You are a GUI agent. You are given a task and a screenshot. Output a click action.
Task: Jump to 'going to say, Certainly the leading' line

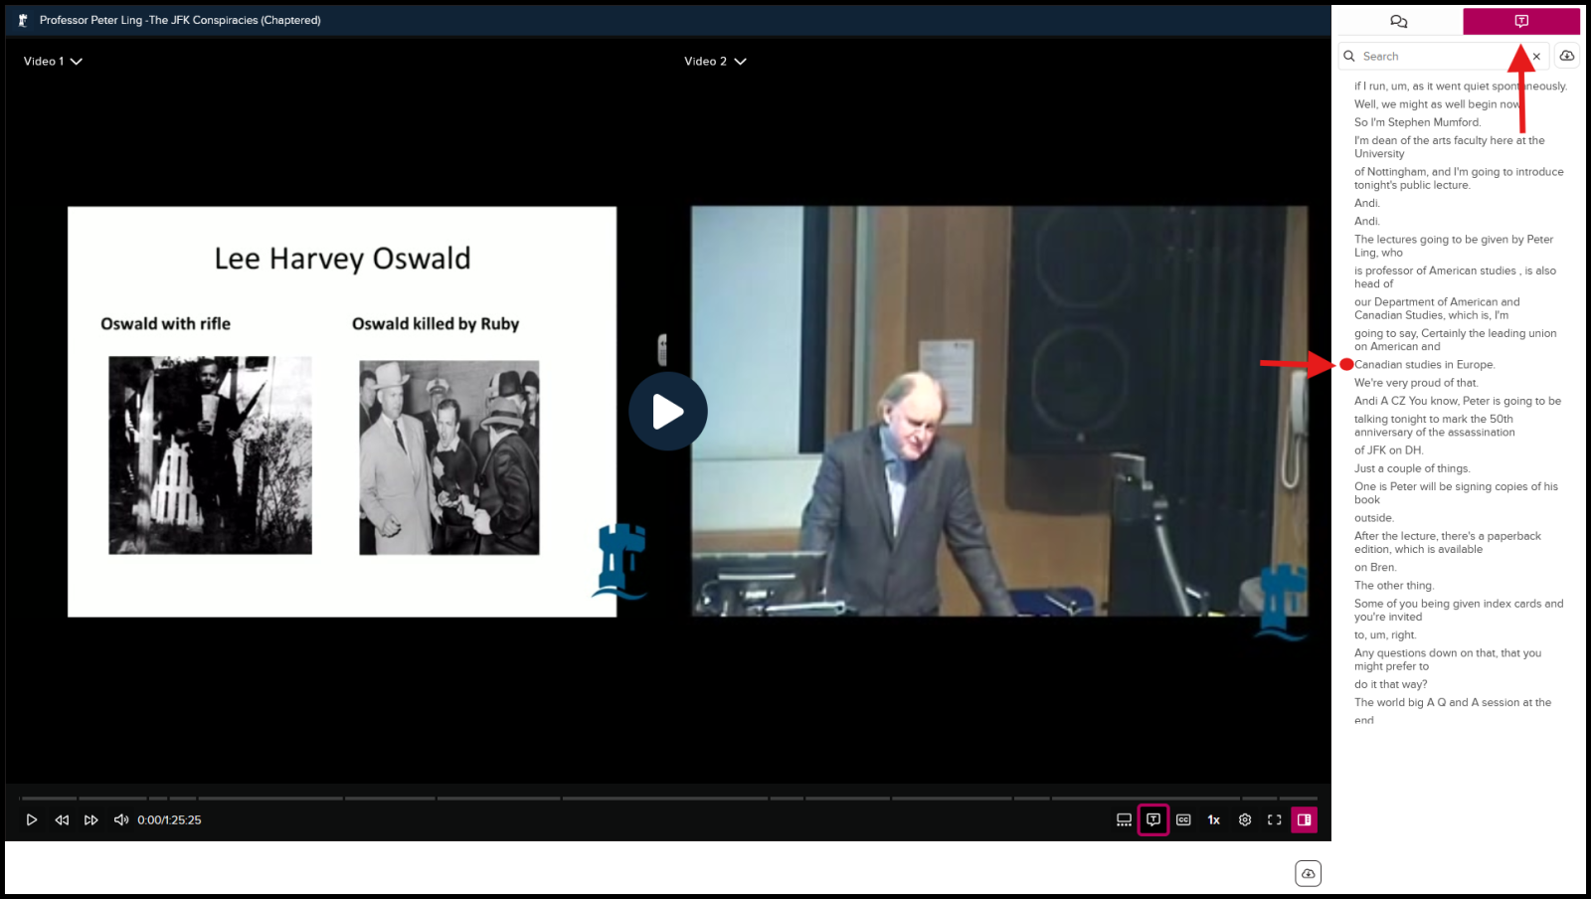pyautogui.click(x=1456, y=340)
